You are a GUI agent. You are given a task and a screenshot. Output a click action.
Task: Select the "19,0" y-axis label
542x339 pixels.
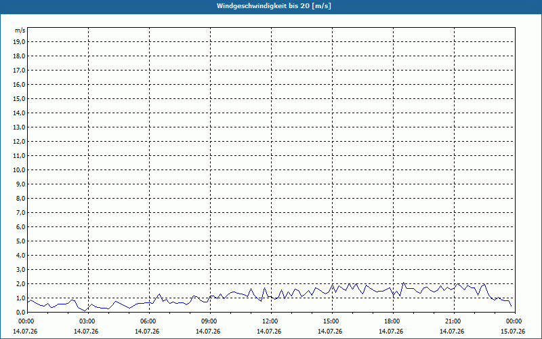(x=19, y=42)
